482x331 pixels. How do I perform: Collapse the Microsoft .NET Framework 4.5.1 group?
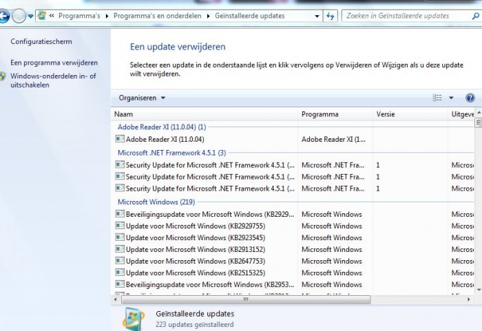pyautogui.click(x=172, y=153)
